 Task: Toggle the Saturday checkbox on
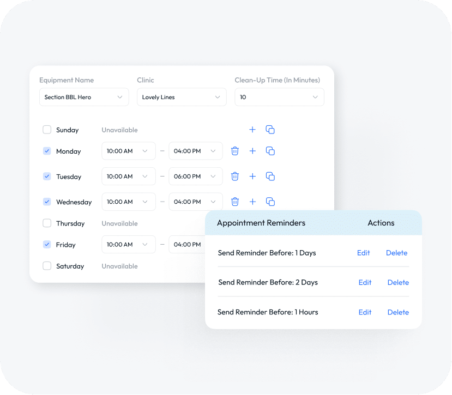47,266
